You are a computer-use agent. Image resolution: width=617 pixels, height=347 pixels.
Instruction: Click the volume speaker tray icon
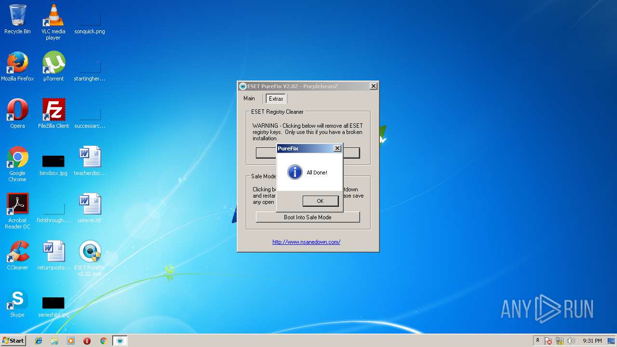pos(571,341)
